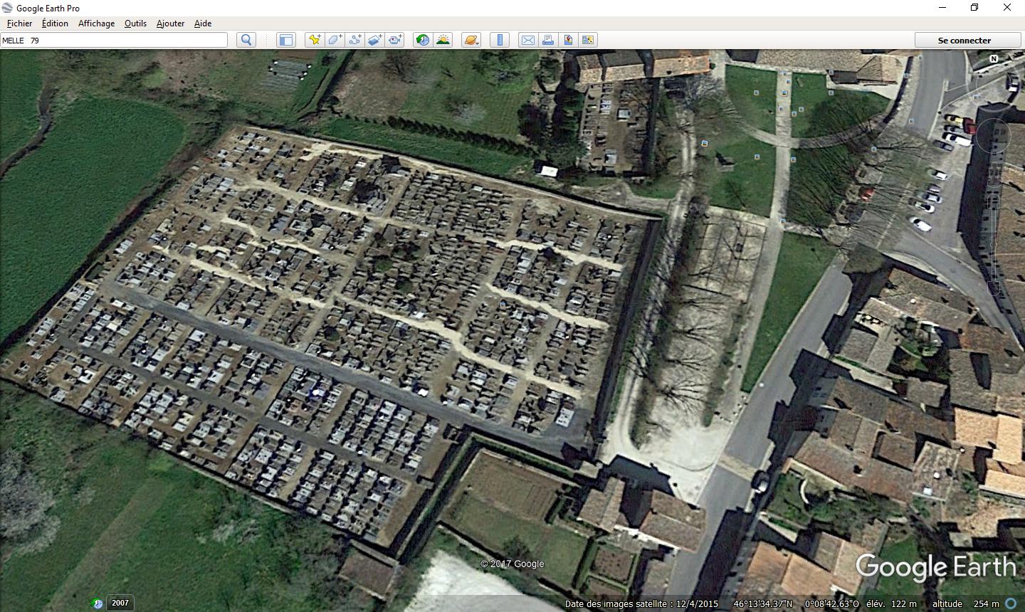1025x612 pixels.
Task: Save the current image
Action: [x=567, y=40]
